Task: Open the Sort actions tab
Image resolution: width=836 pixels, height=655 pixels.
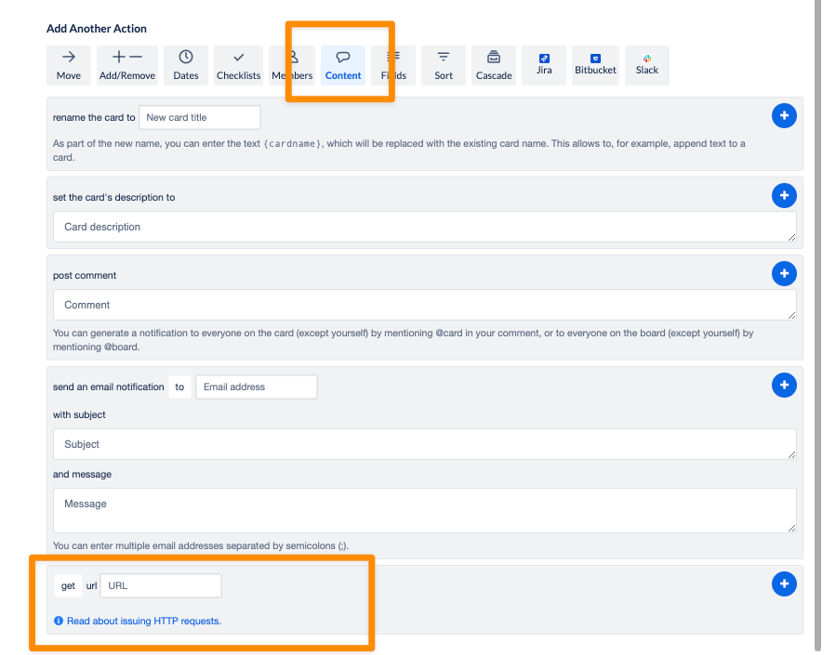Action: click(x=443, y=65)
